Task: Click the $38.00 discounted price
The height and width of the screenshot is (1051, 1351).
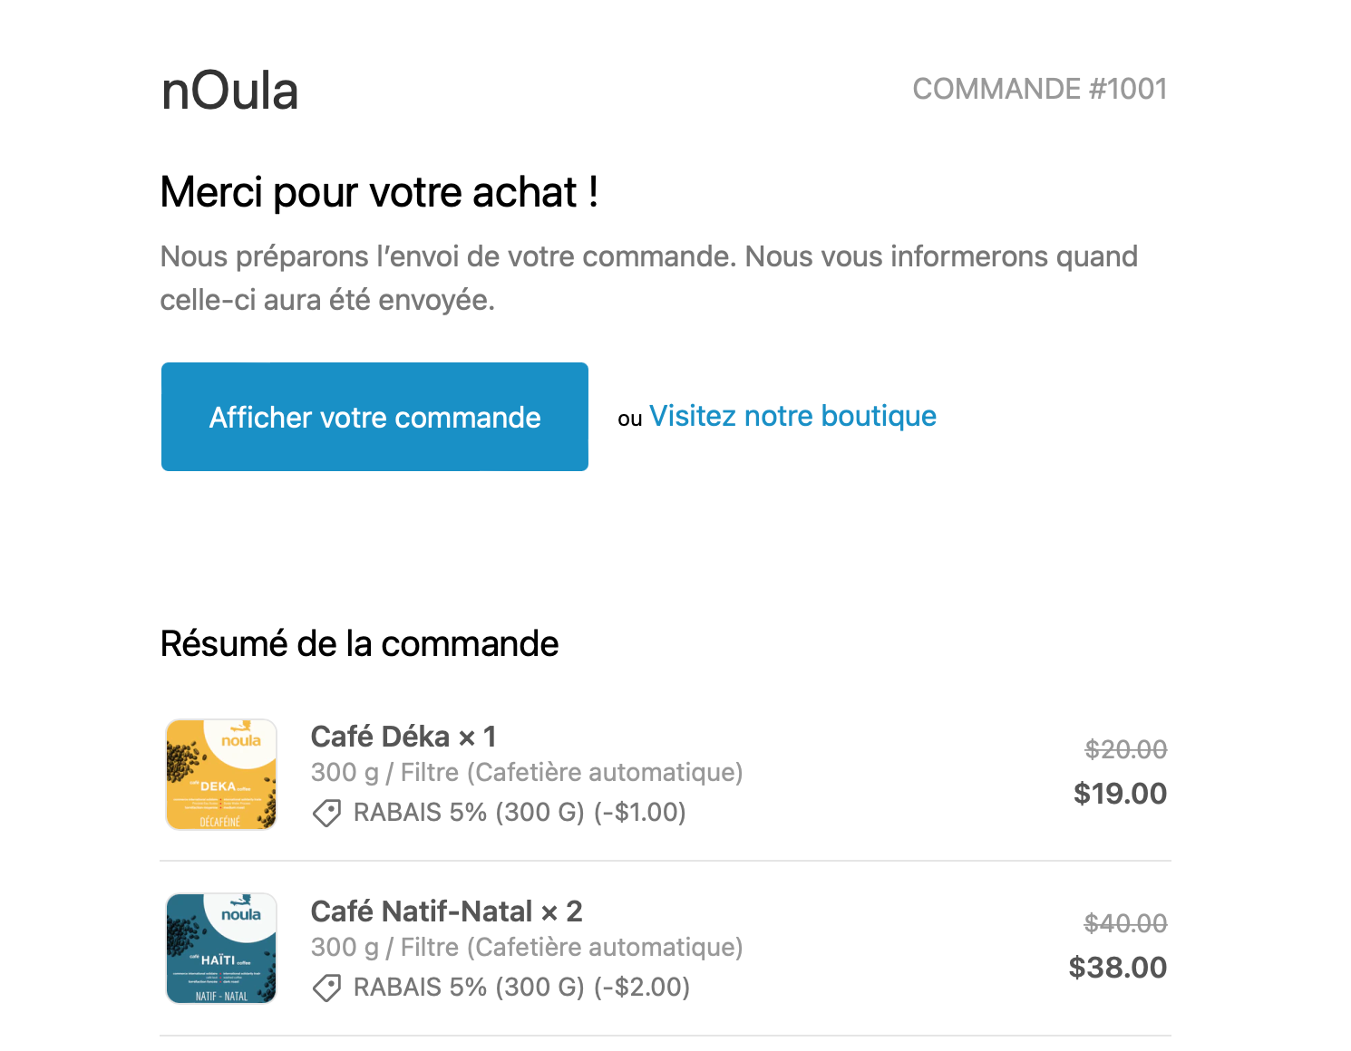Action: click(x=1117, y=968)
